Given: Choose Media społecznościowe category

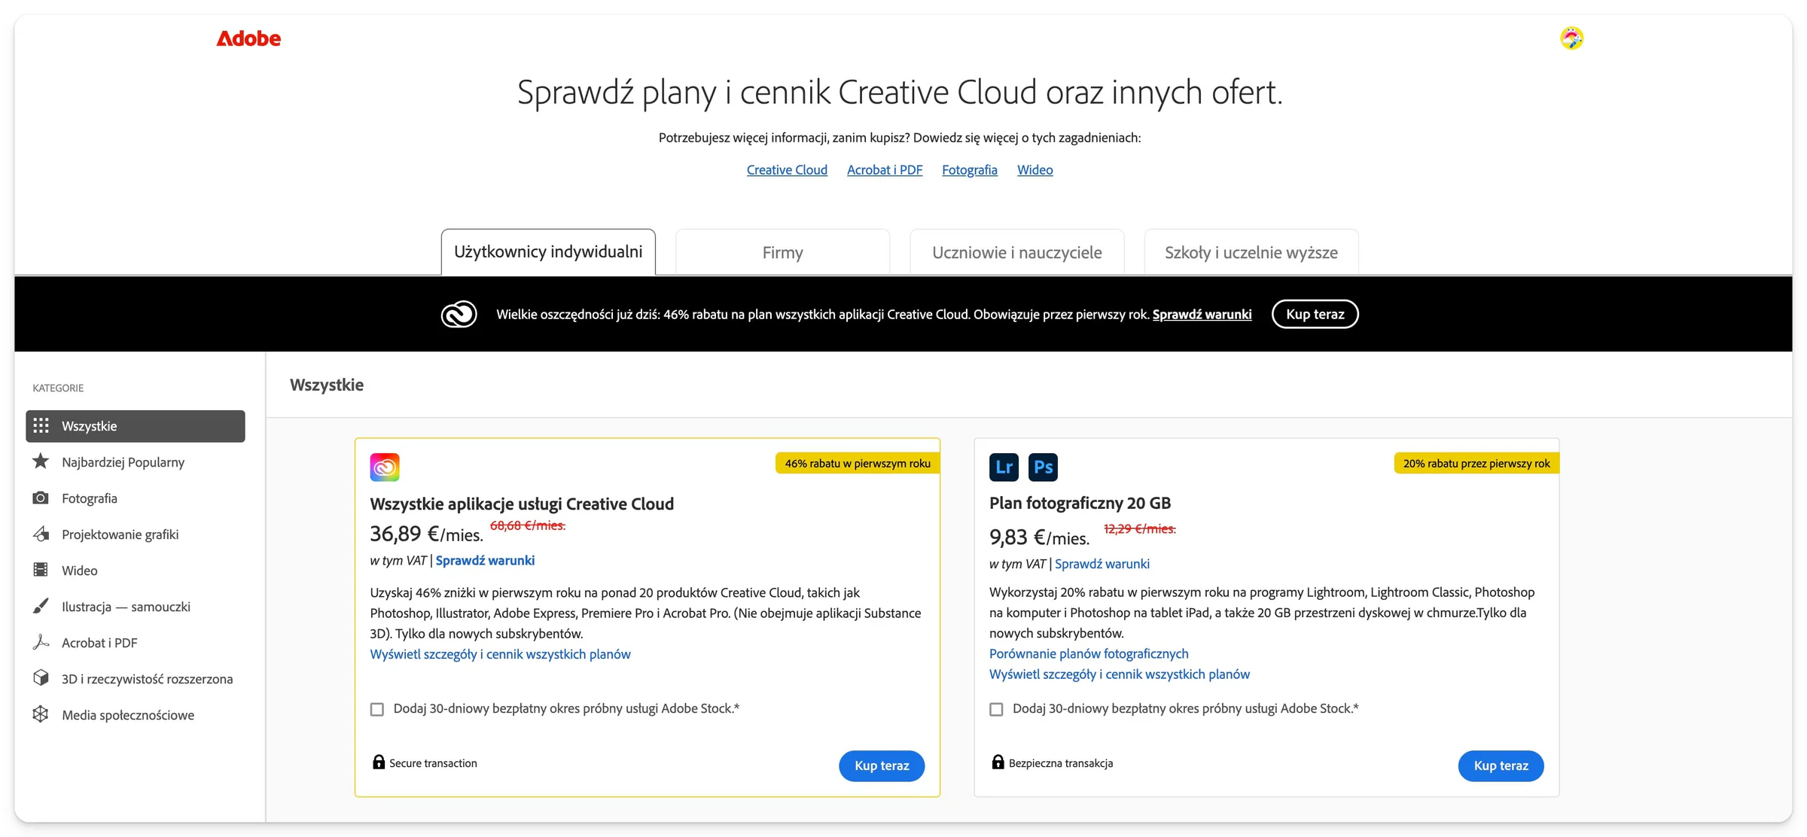Looking at the screenshot, I should click(x=136, y=715).
